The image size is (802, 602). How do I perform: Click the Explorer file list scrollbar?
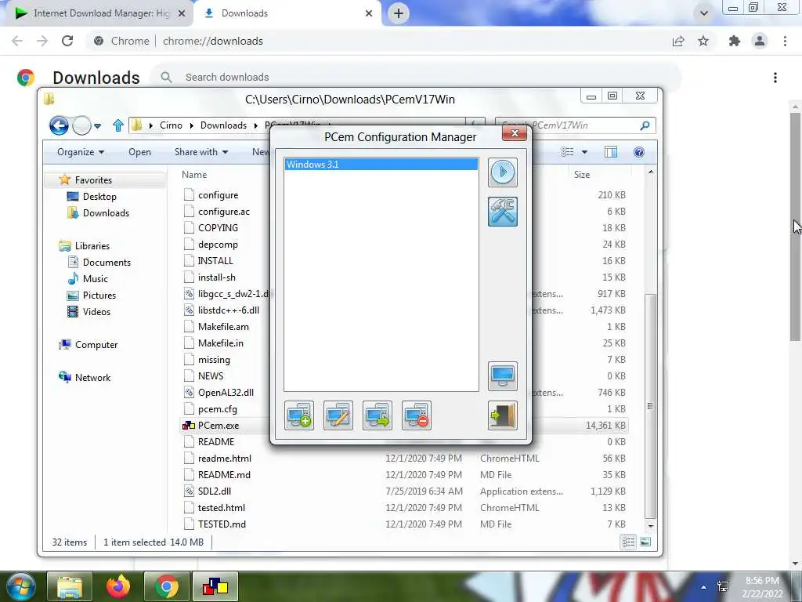650,406
